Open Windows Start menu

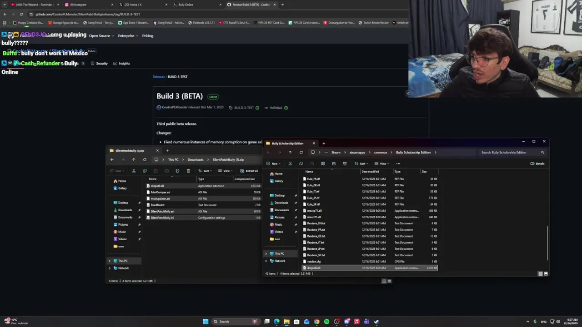(x=206, y=322)
